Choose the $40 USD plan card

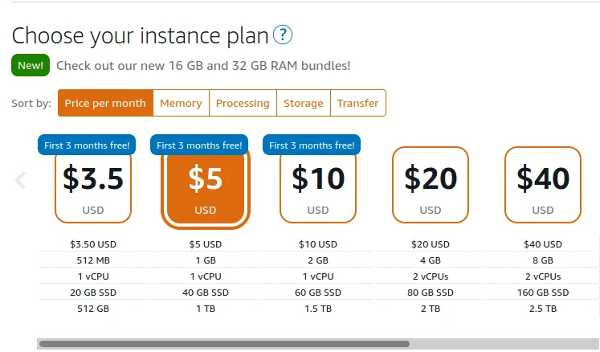pyautogui.click(x=543, y=185)
